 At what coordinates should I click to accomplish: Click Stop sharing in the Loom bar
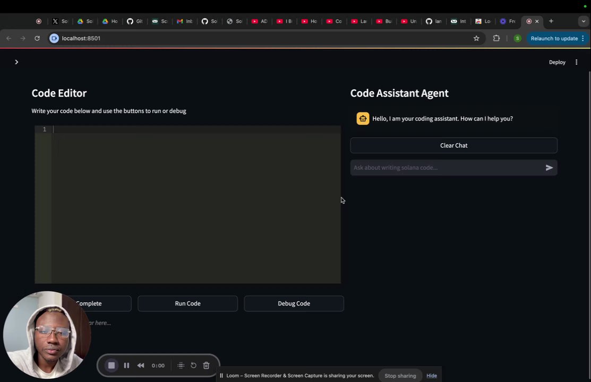pyautogui.click(x=400, y=376)
